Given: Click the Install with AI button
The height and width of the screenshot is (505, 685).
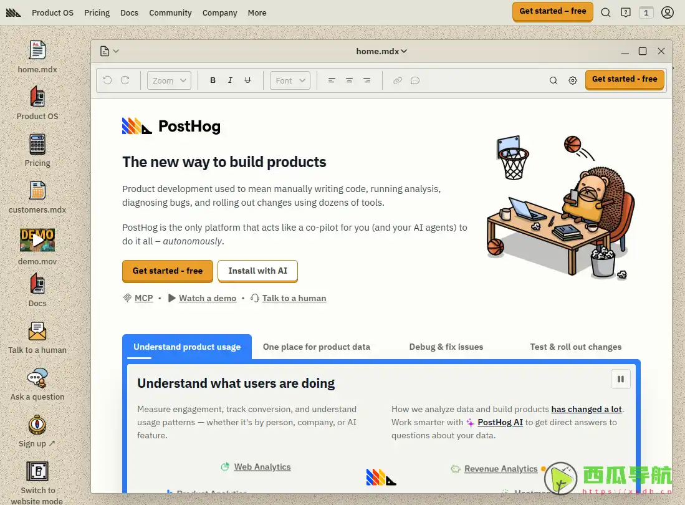Looking at the screenshot, I should 257,271.
